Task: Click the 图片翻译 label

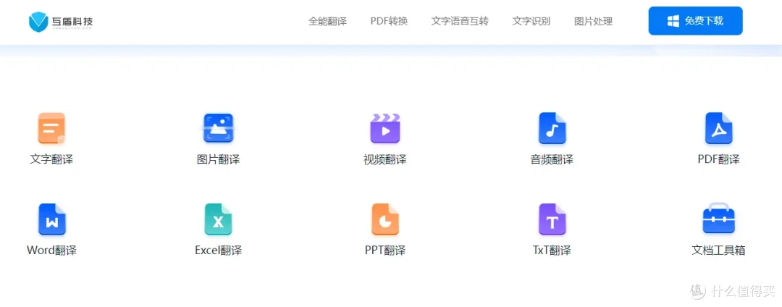Action: (219, 159)
